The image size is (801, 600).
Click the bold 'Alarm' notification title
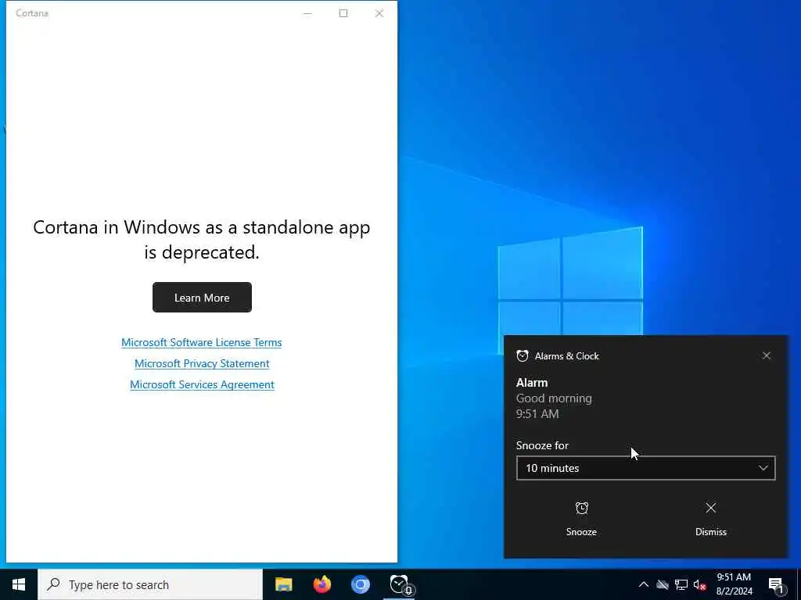532,383
